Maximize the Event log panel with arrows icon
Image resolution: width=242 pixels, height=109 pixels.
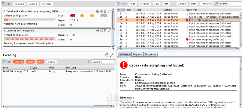[x=112, y=55]
